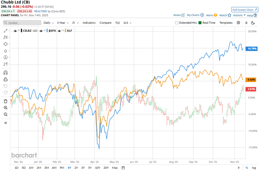260x171 pixels.
Task: Click the 5.42% XLF price label
Action: [251, 80]
